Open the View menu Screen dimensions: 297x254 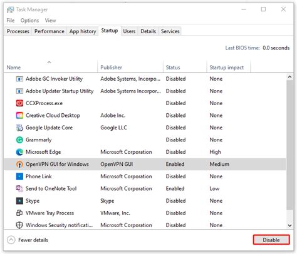click(50, 21)
